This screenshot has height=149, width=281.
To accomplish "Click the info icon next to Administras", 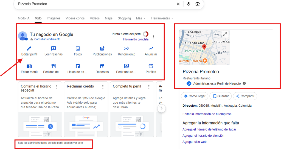I will pos(244,83).
